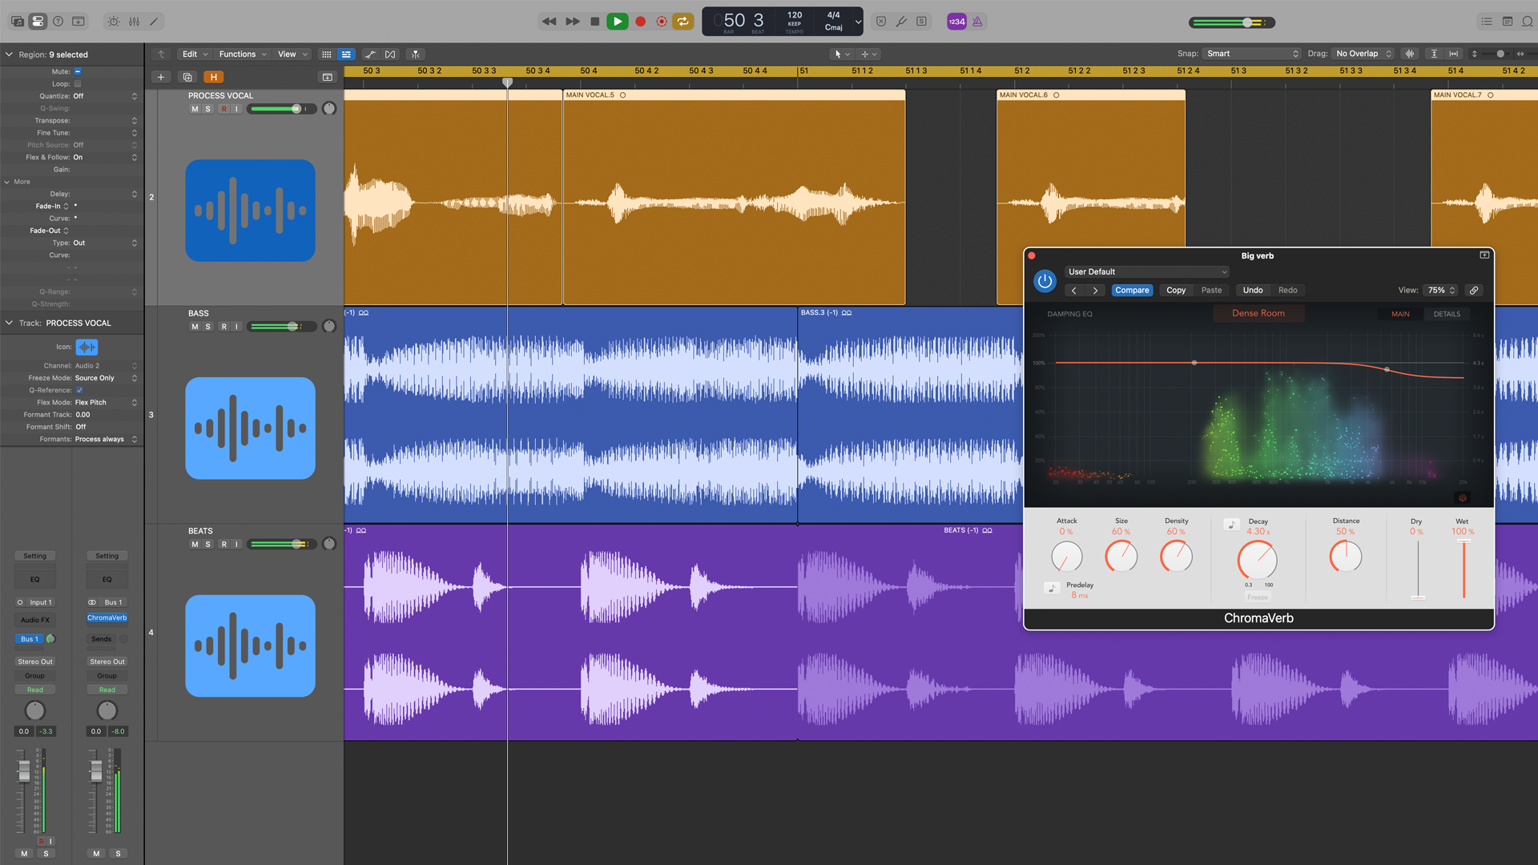Viewport: 1538px width, 865px height.
Task: Toggle ChromaVerb plugin power button
Action: pos(1045,281)
